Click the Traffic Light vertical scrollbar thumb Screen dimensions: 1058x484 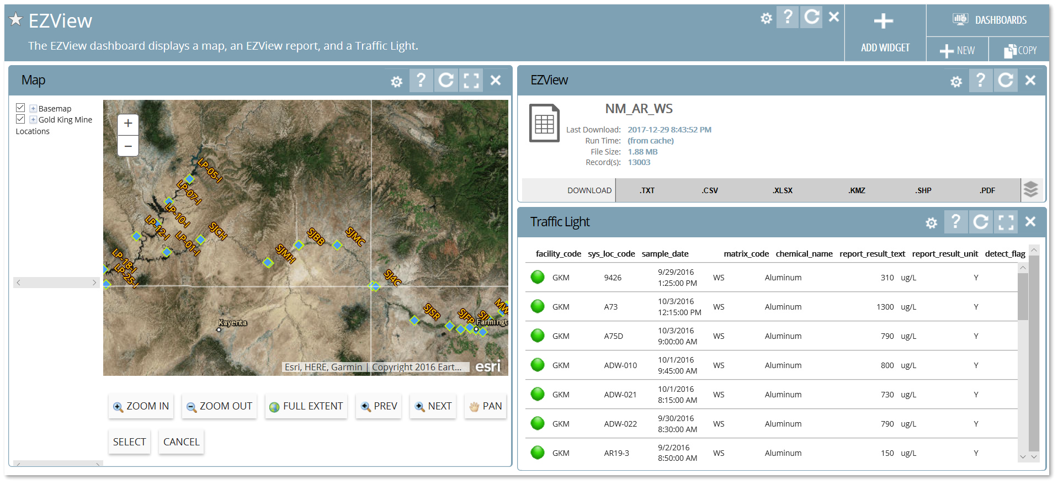1023,296
